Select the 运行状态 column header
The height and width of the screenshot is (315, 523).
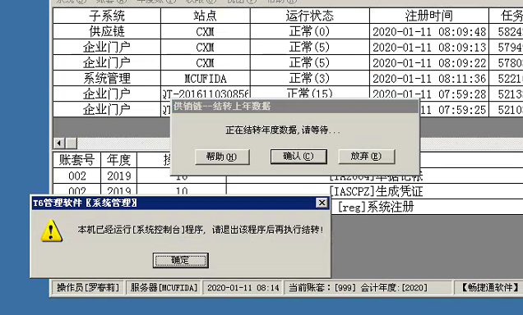(309, 16)
